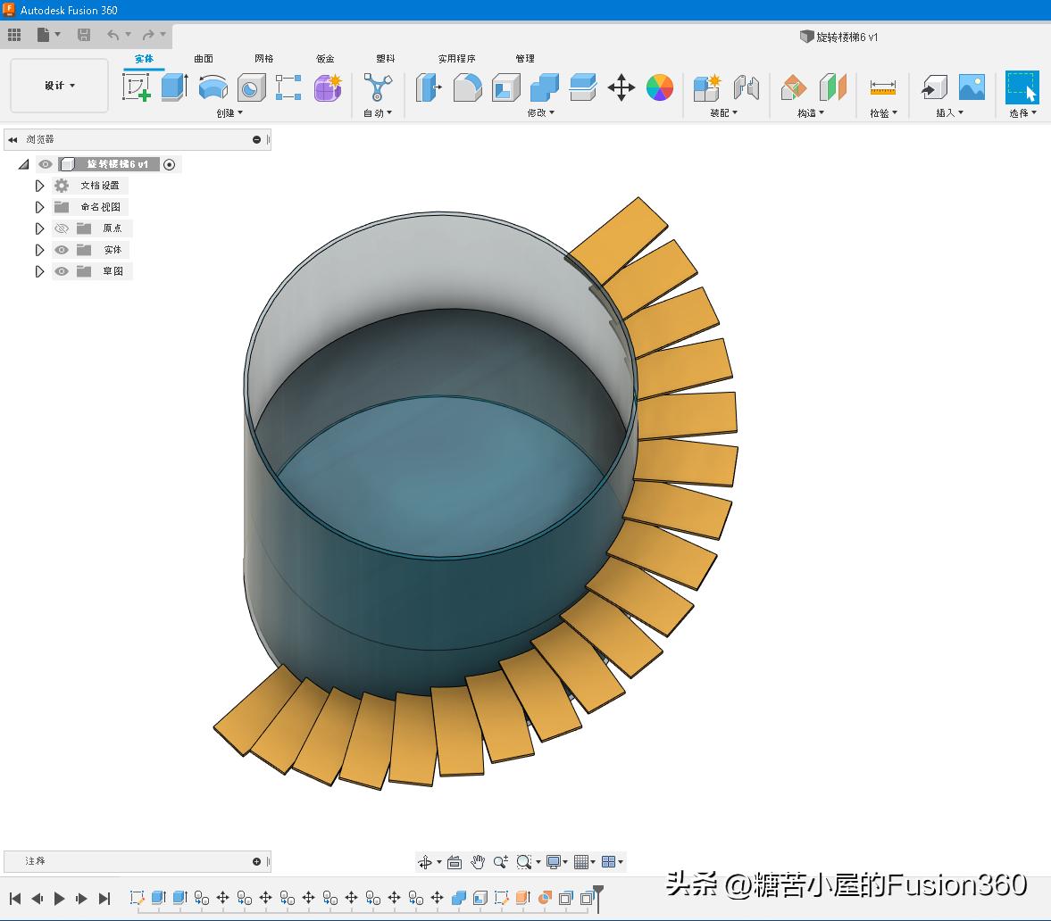Open the 修改 menu dropdown
This screenshot has height=921, width=1051.
541,112
